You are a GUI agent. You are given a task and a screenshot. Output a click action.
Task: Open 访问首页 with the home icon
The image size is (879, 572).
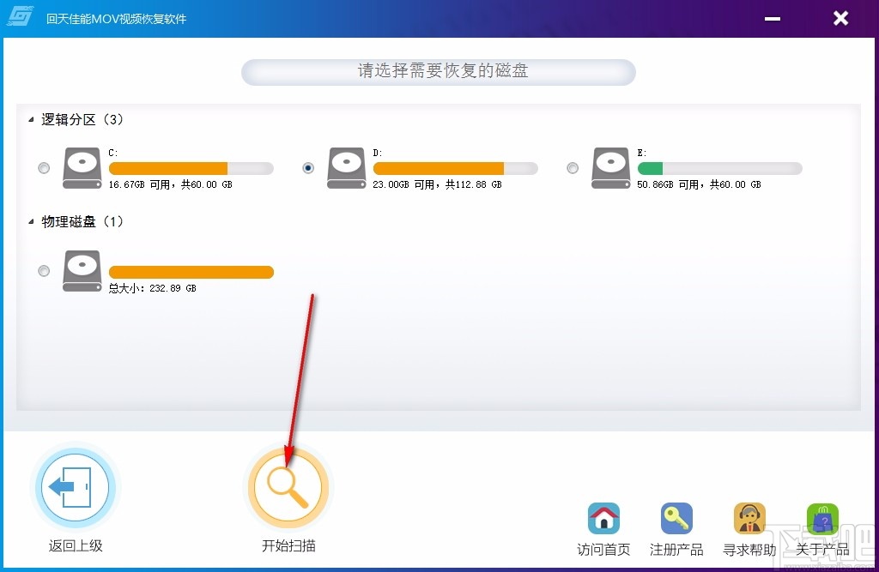pos(603,518)
